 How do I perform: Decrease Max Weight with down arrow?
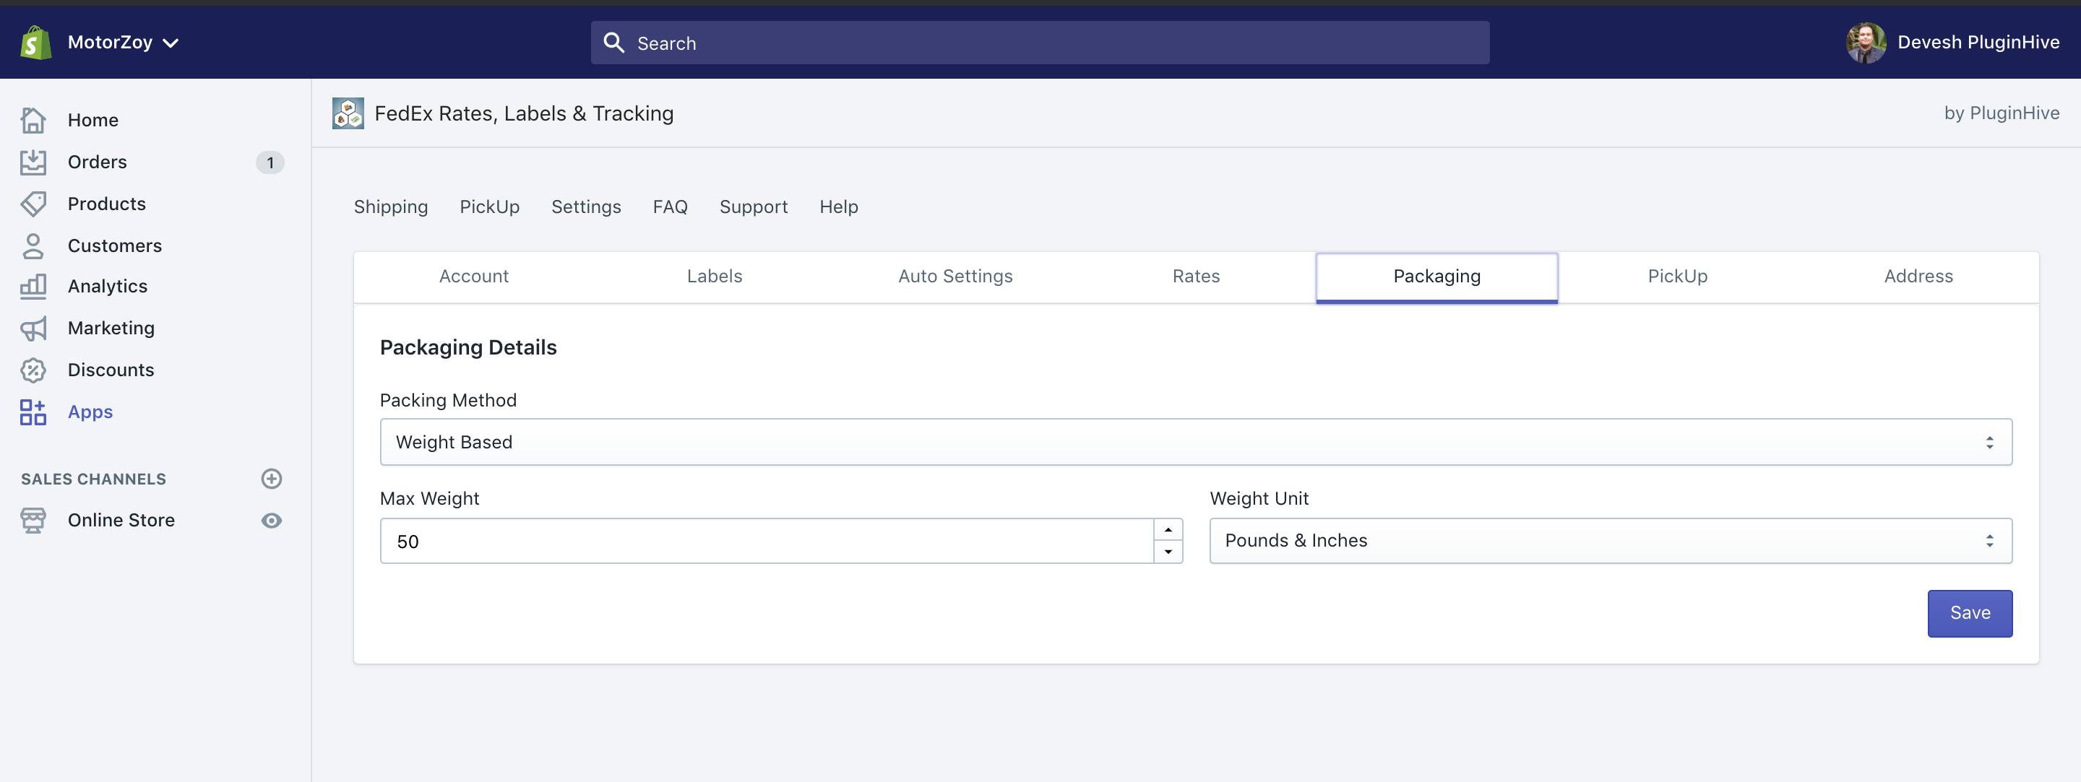(1168, 552)
